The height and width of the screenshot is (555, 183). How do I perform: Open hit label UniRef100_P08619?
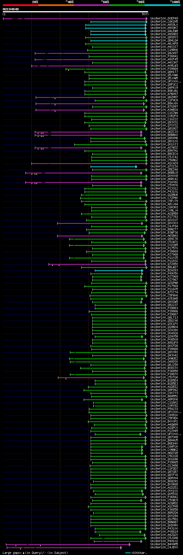pos(164,532)
